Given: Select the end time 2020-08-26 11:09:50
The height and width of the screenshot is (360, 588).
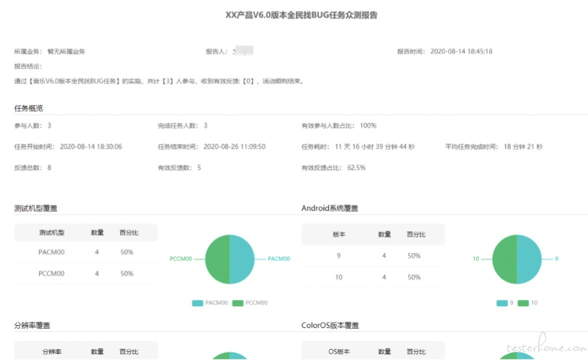Looking at the screenshot, I should [234, 146].
